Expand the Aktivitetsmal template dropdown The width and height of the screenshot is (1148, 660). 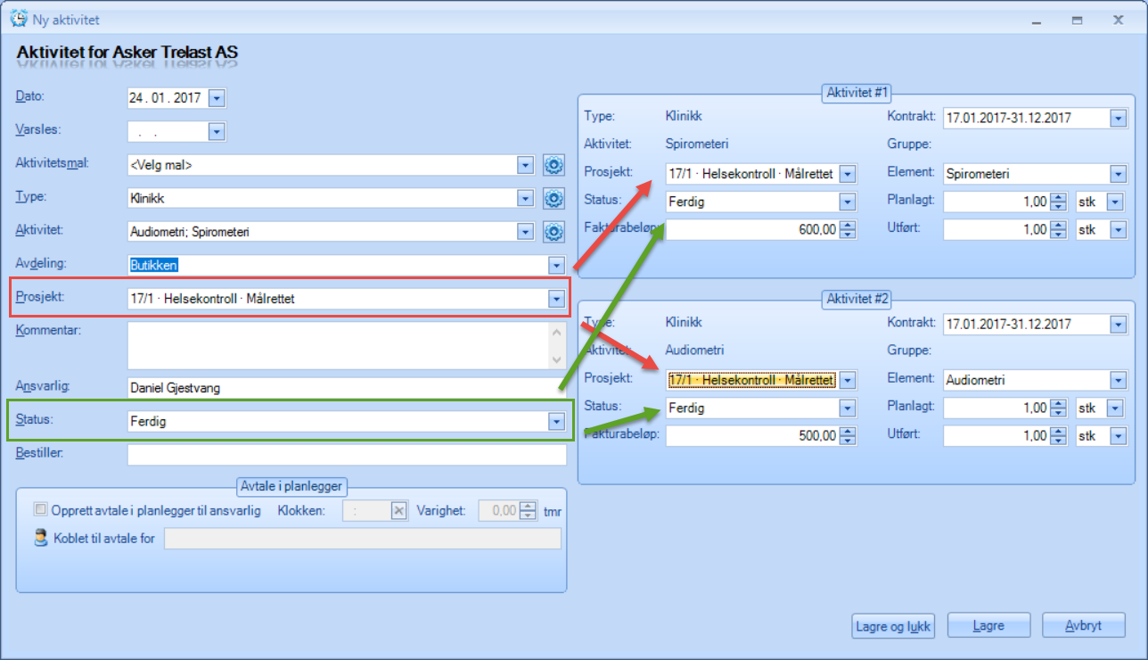coord(526,165)
